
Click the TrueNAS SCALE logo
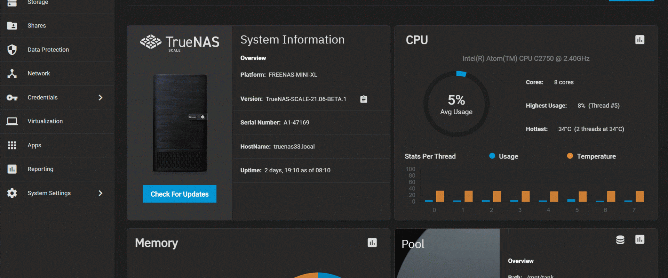(x=180, y=43)
